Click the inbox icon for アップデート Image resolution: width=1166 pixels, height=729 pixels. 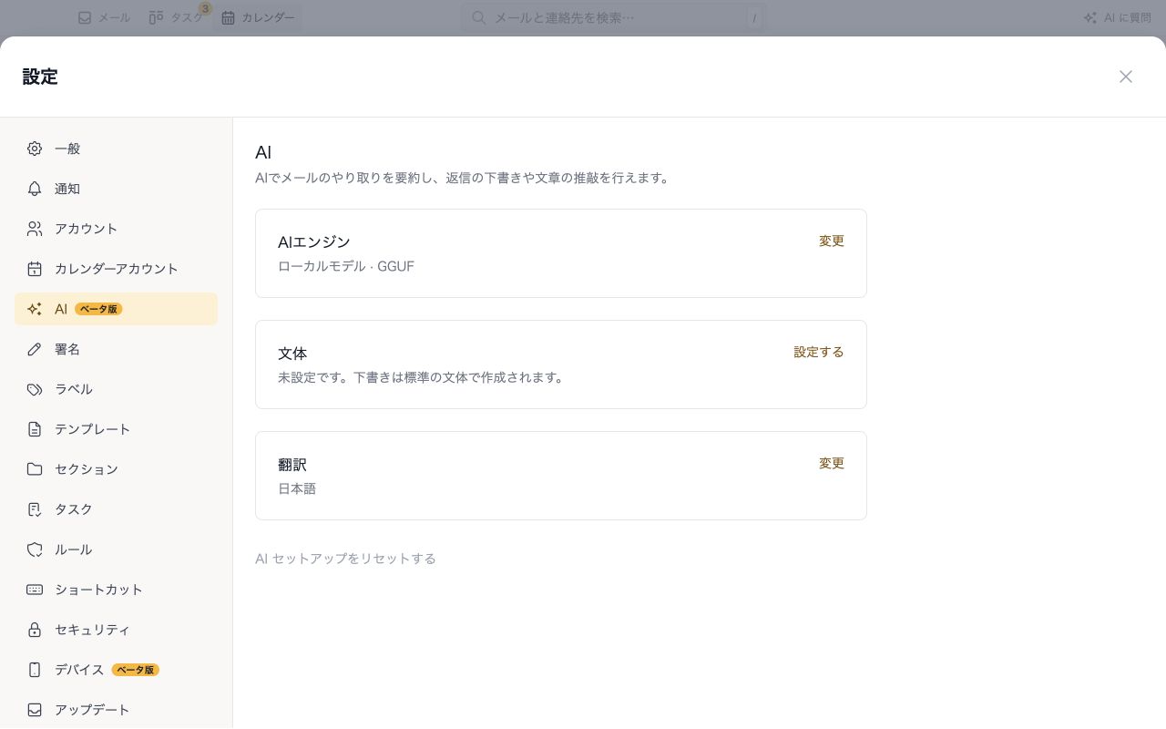[x=35, y=710]
